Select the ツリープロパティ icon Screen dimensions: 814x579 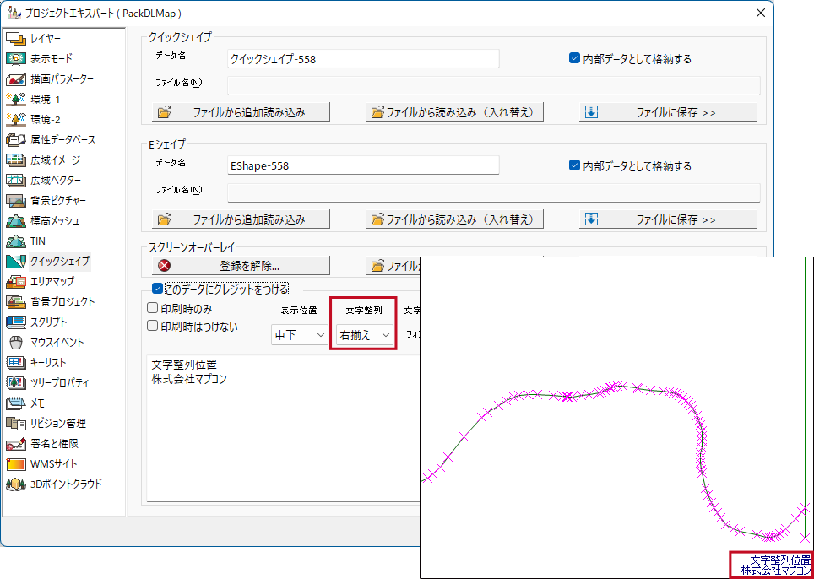point(15,382)
